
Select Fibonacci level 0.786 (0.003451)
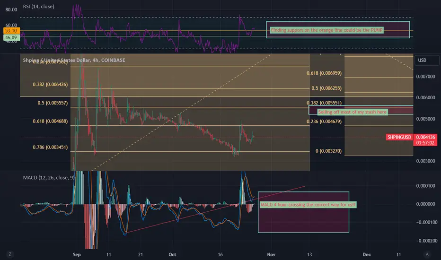pyautogui.click(x=50, y=147)
